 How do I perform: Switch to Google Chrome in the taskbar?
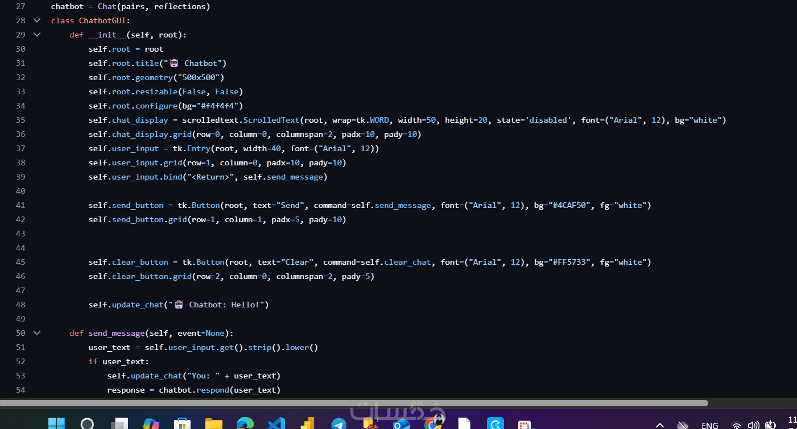tap(433, 424)
